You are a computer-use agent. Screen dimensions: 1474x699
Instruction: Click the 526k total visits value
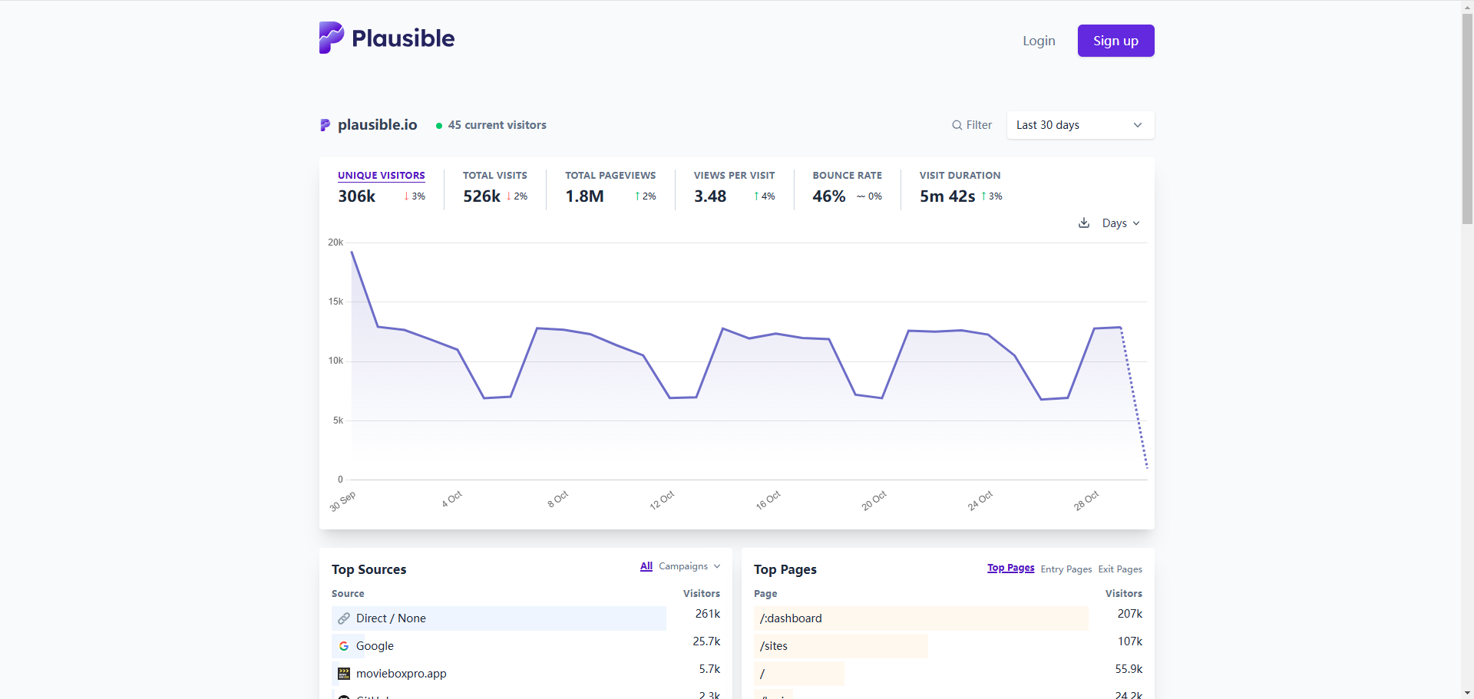(x=482, y=196)
